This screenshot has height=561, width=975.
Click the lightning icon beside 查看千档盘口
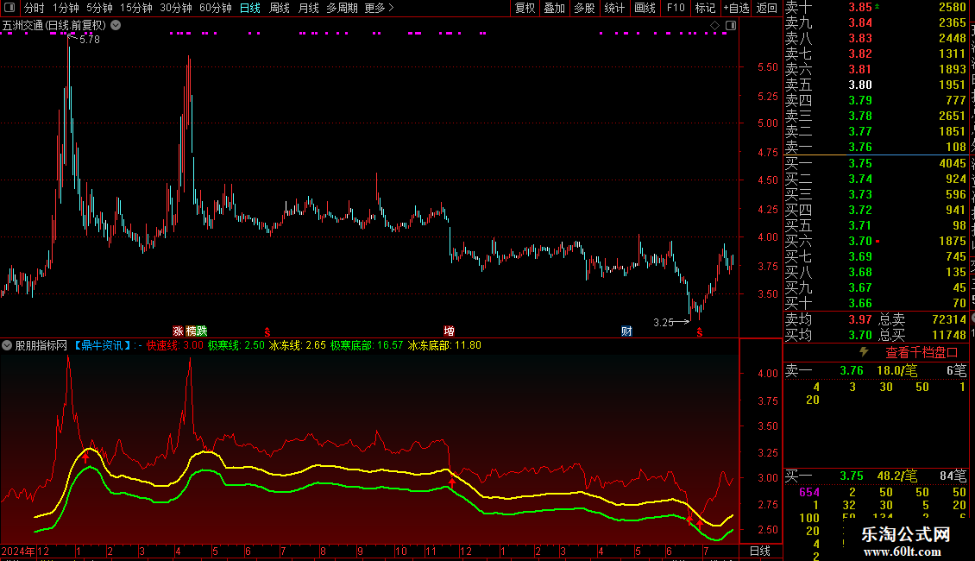click(864, 352)
